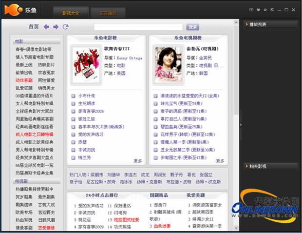The height and width of the screenshot is (233, 302).
Task: Open sidebar link 恋爱情缘
Action: point(46,228)
